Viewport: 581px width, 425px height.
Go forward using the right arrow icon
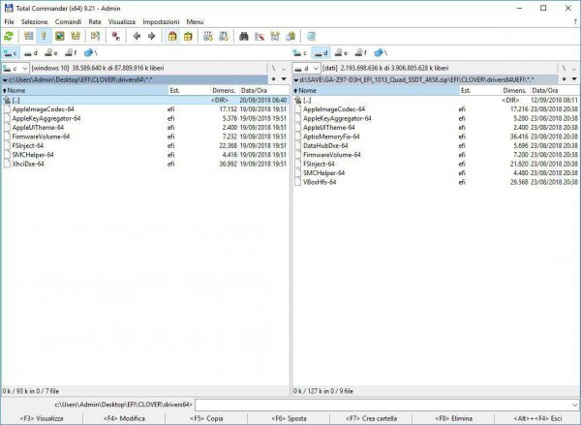point(151,36)
